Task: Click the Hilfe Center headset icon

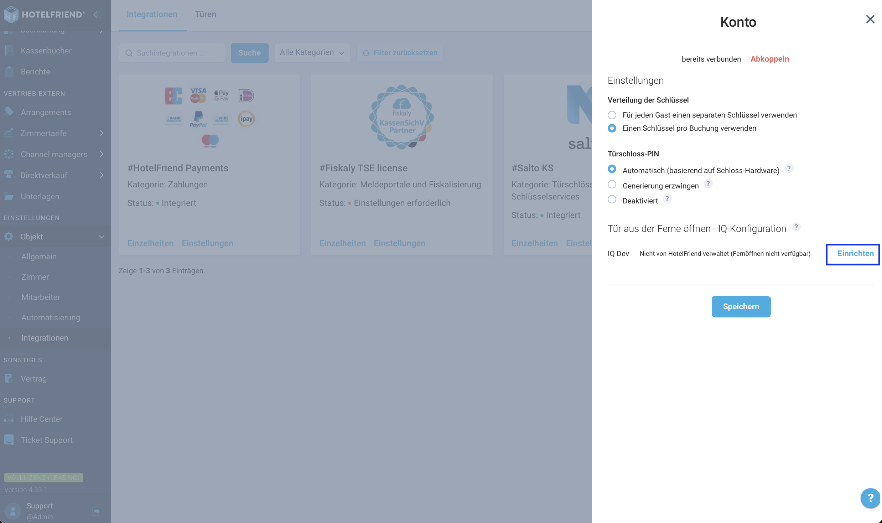Action: (x=9, y=419)
